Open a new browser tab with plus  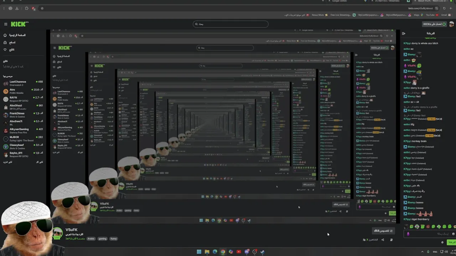[x=323, y=1]
